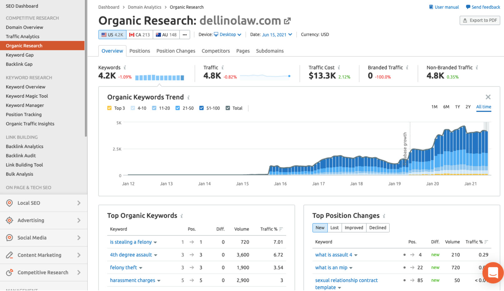The height and width of the screenshot is (291, 504).
Task: Click the Advertising target icon
Action: click(x=9, y=220)
